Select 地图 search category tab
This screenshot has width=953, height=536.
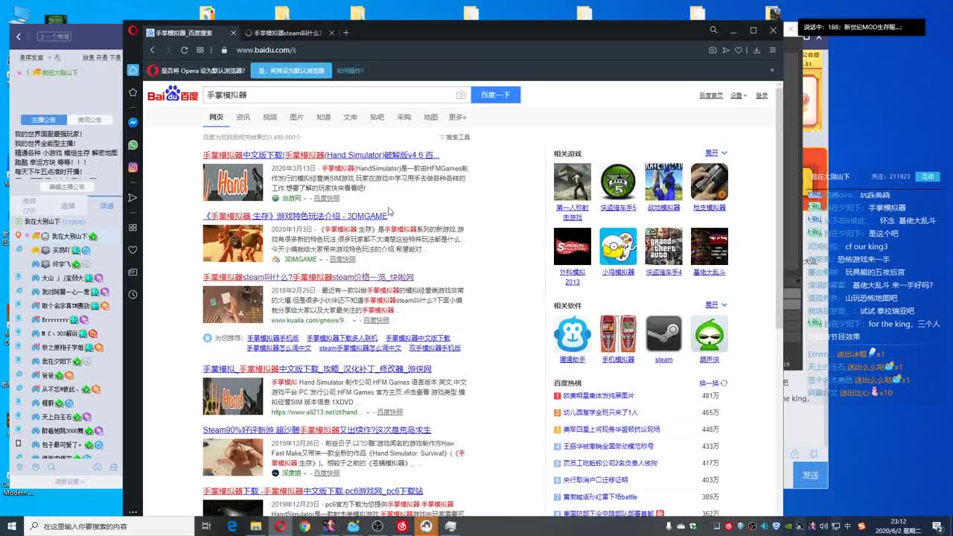(x=430, y=117)
